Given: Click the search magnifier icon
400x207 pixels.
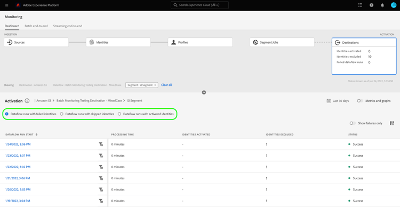Looking at the screenshot, I should pyautogui.click(x=175, y=5).
